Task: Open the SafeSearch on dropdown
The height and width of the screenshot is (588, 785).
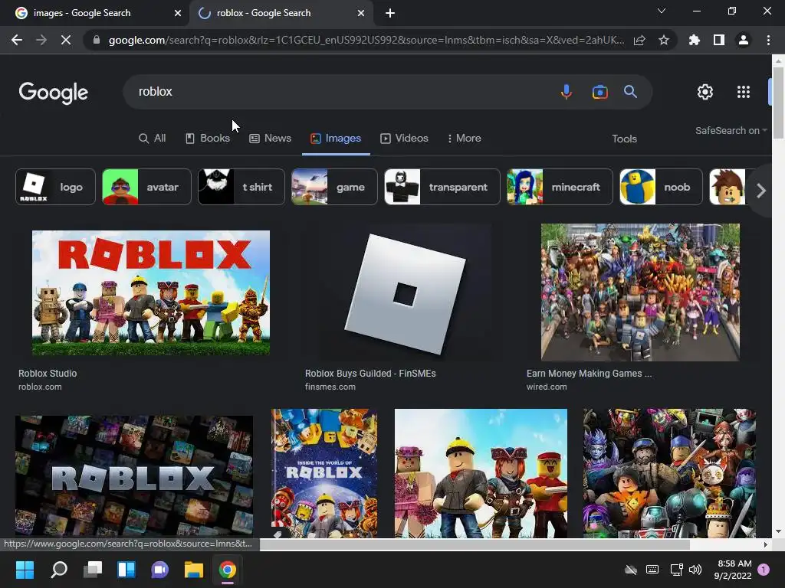Action: coord(731,130)
